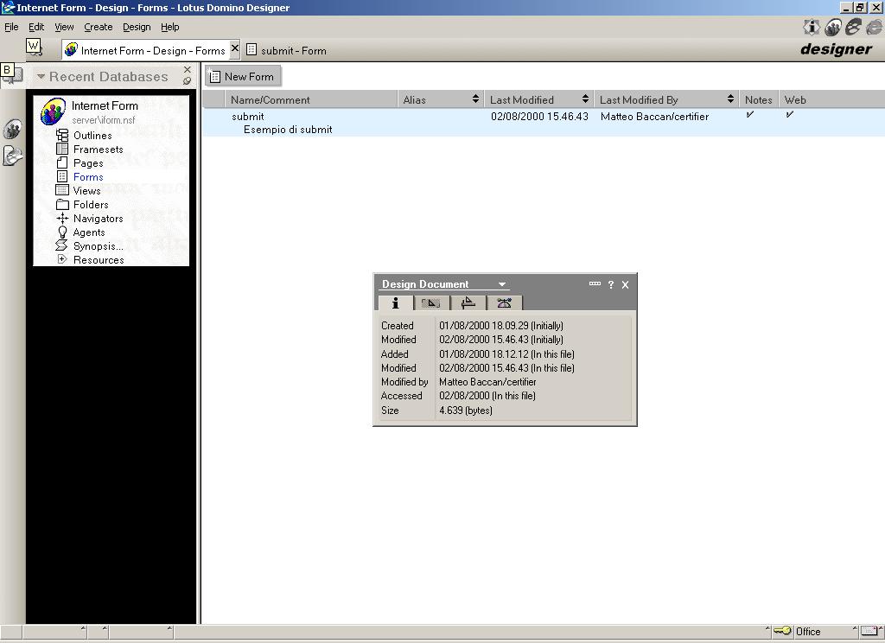885x643 pixels.
Task: Open the Design Document type dropdown
Action: point(502,284)
